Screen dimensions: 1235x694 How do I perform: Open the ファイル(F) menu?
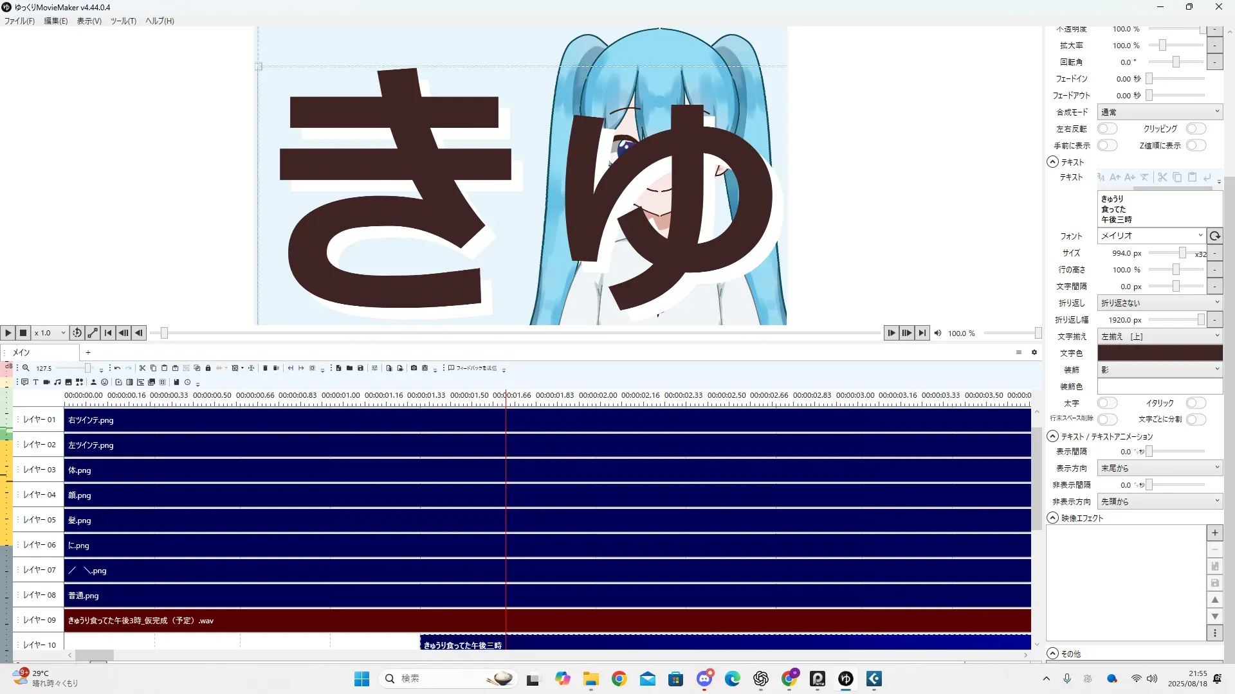pyautogui.click(x=19, y=21)
